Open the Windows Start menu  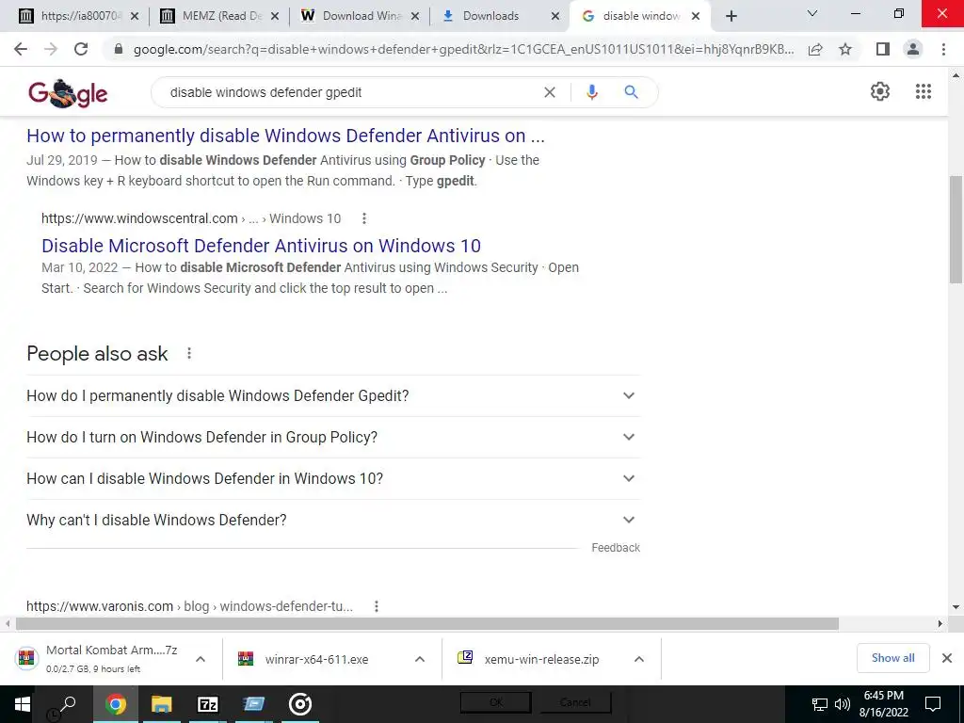click(x=23, y=704)
